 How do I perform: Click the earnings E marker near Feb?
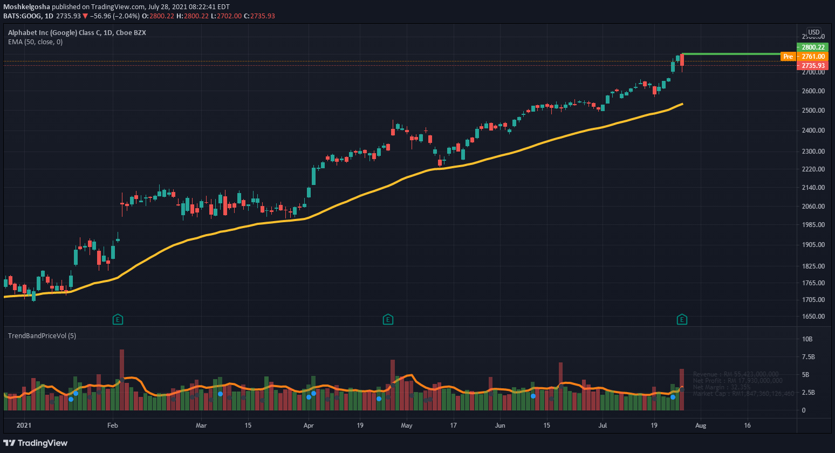[x=118, y=320]
